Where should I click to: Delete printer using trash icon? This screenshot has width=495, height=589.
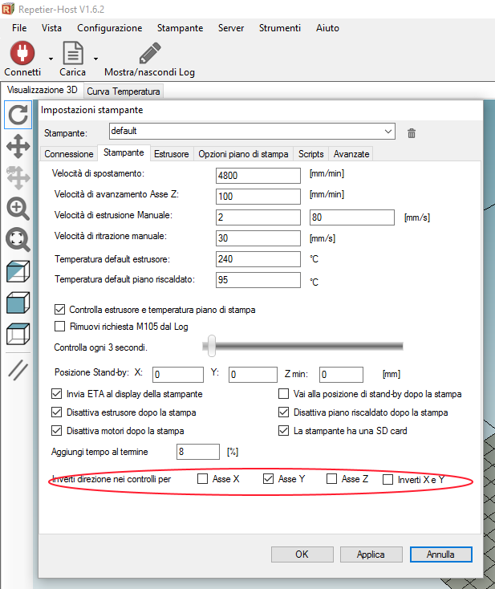412,133
